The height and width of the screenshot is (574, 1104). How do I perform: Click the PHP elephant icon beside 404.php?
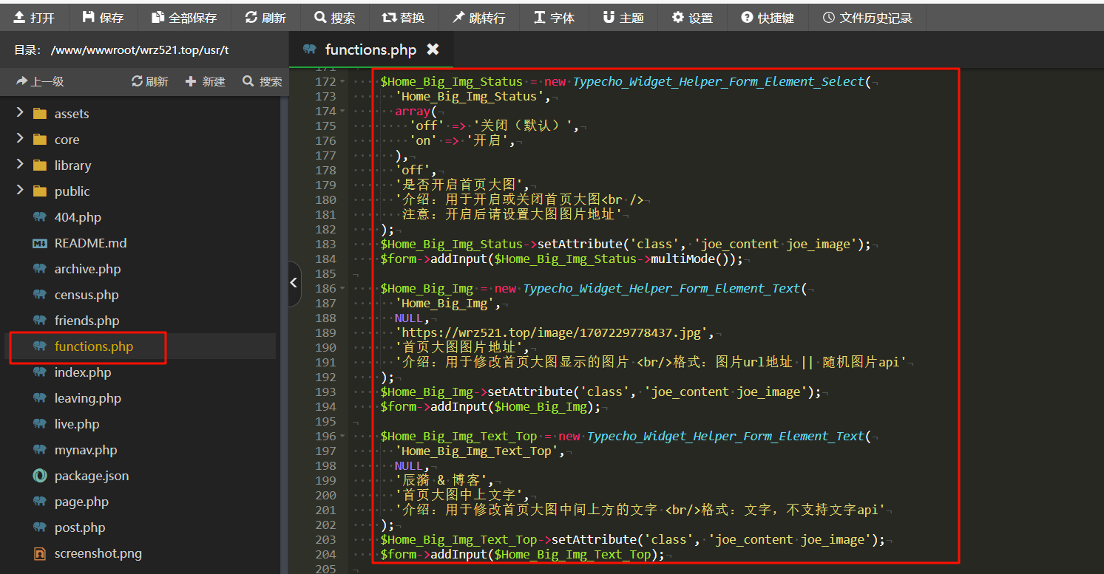(x=40, y=217)
